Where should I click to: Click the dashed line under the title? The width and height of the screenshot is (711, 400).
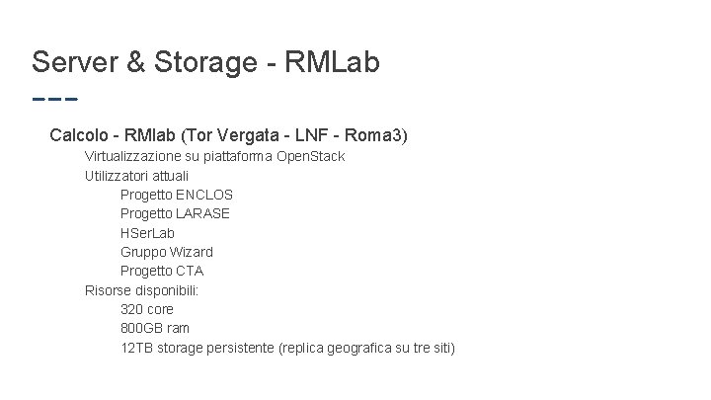[54, 100]
